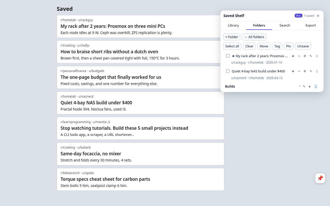Open the Move action menu

[x=264, y=46]
